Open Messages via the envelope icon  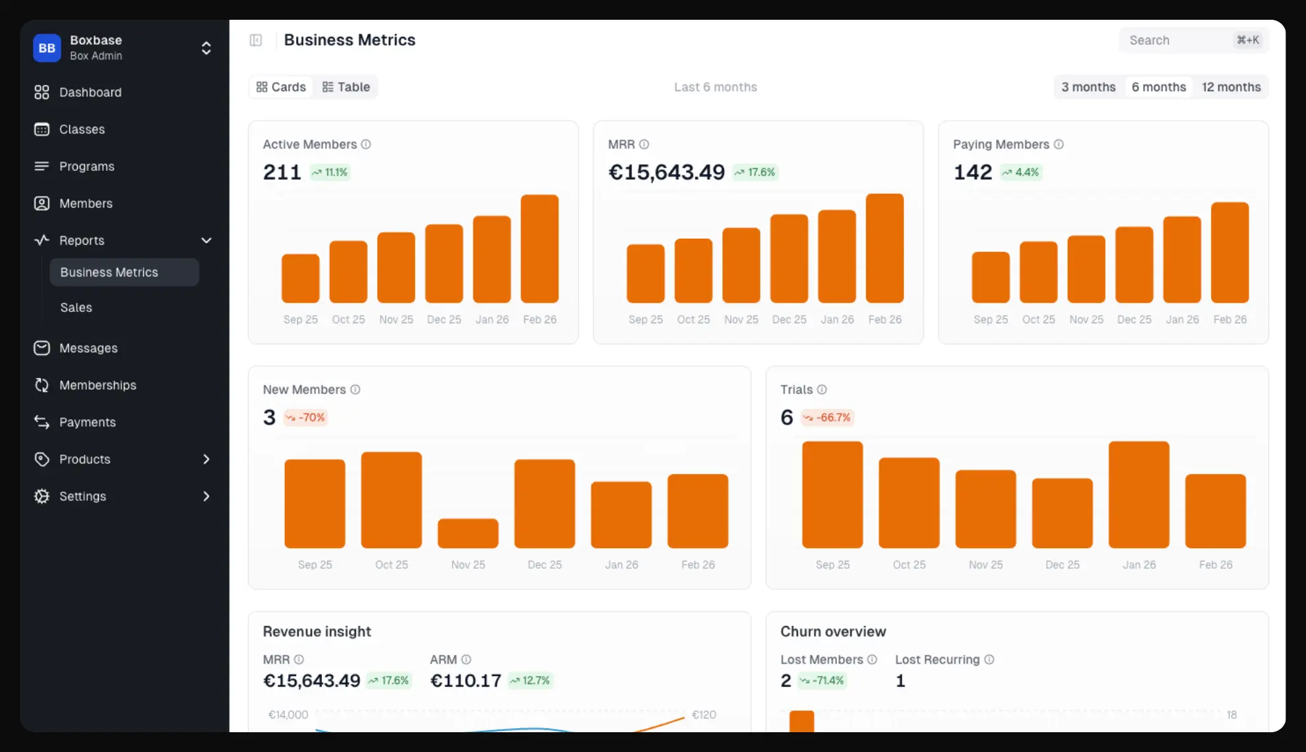click(x=42, y=348)
